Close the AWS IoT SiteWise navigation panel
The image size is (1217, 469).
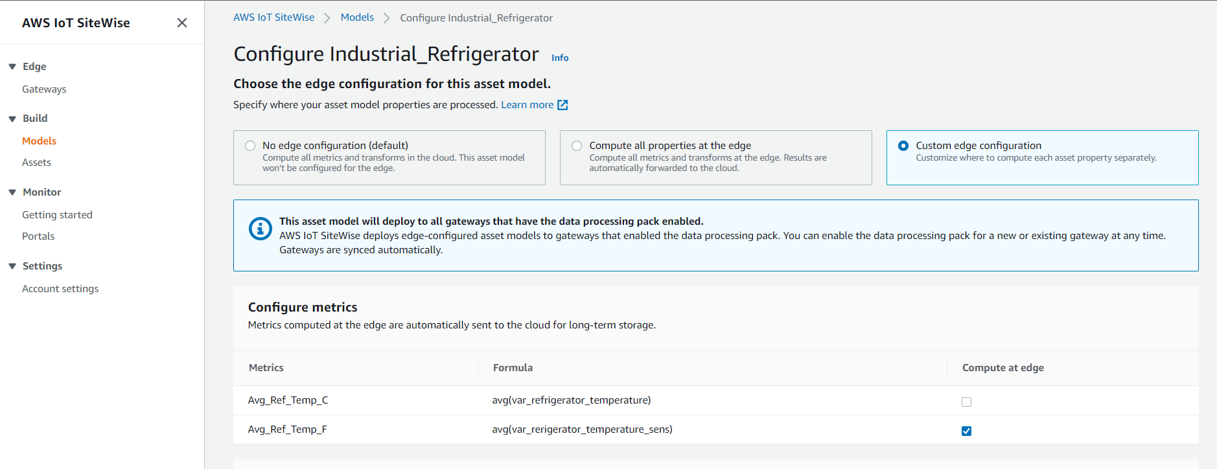click(x=182, y=23)
